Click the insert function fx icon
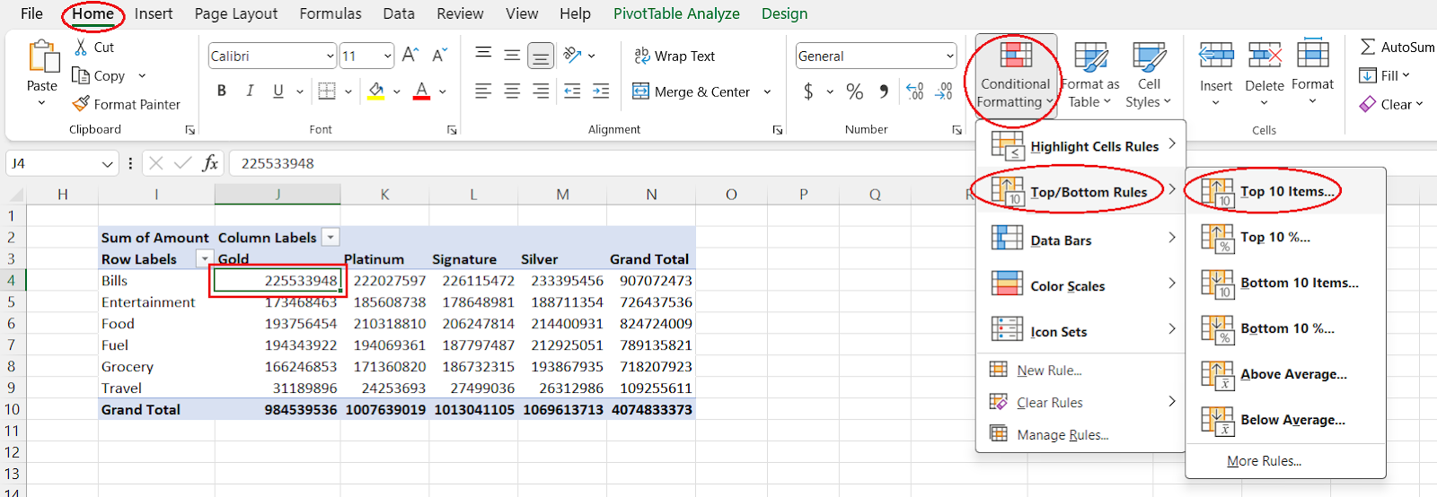Screen dimensions: 1437x497 pos(210,163)
